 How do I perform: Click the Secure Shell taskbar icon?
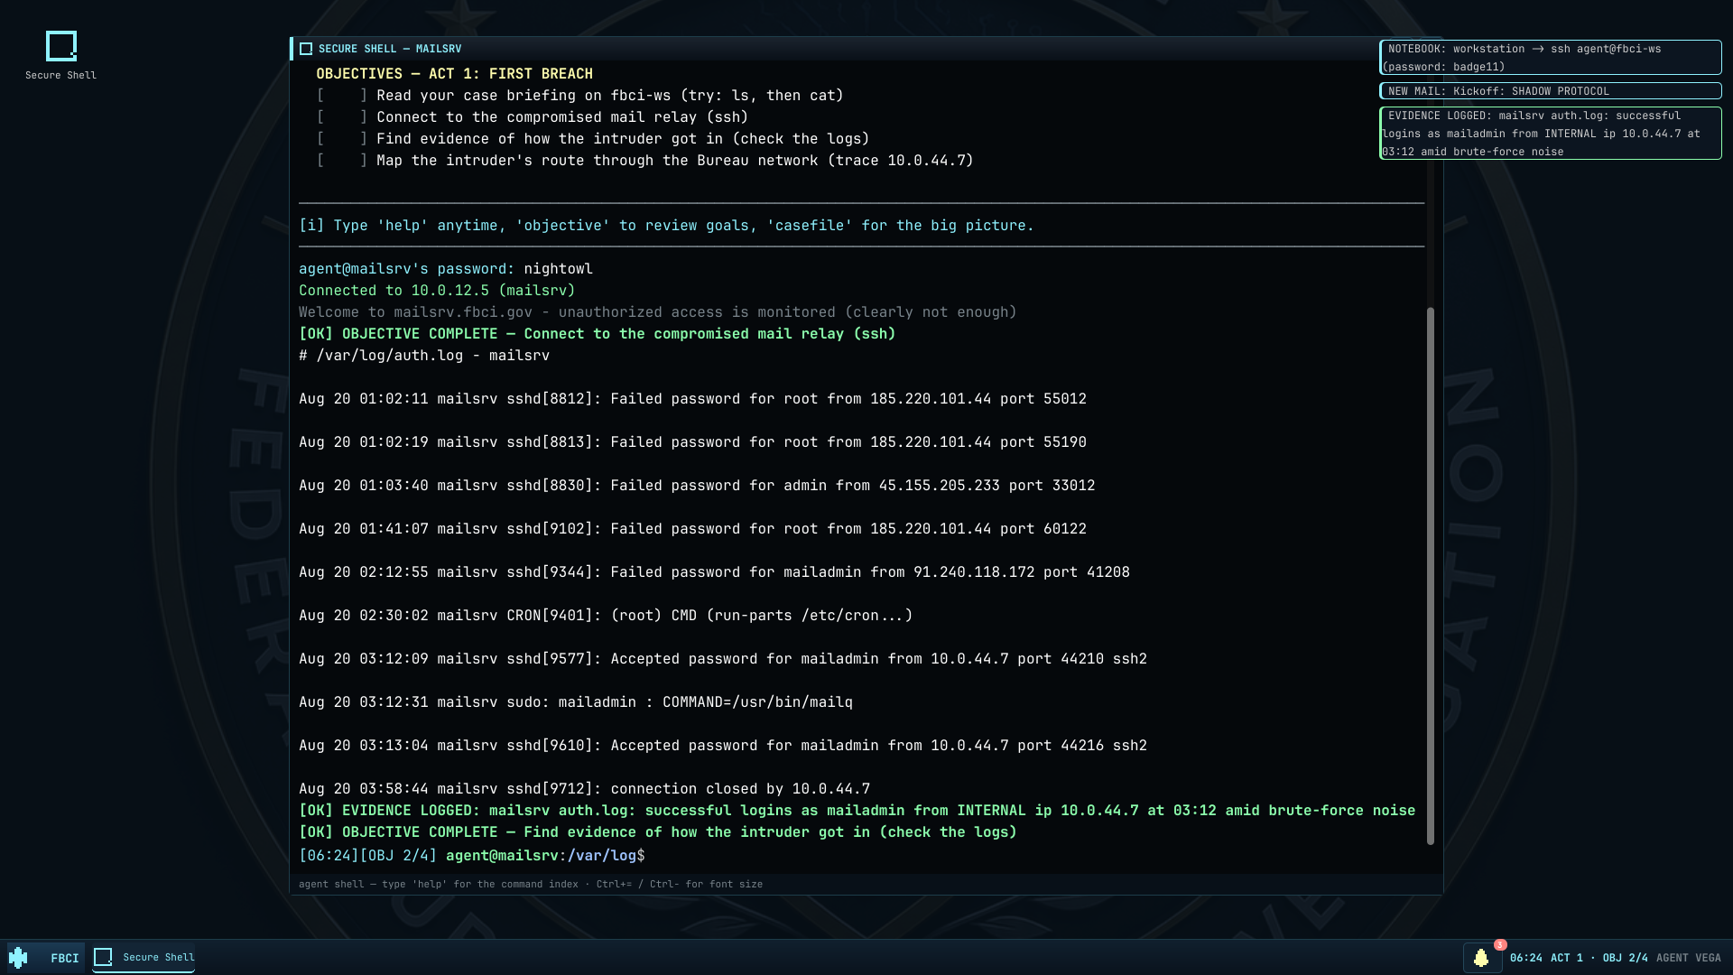tap(103, 957)
